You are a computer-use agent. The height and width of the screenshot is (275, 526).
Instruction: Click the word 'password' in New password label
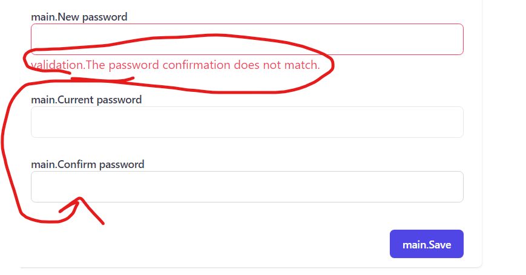click(x=105, y=16)
